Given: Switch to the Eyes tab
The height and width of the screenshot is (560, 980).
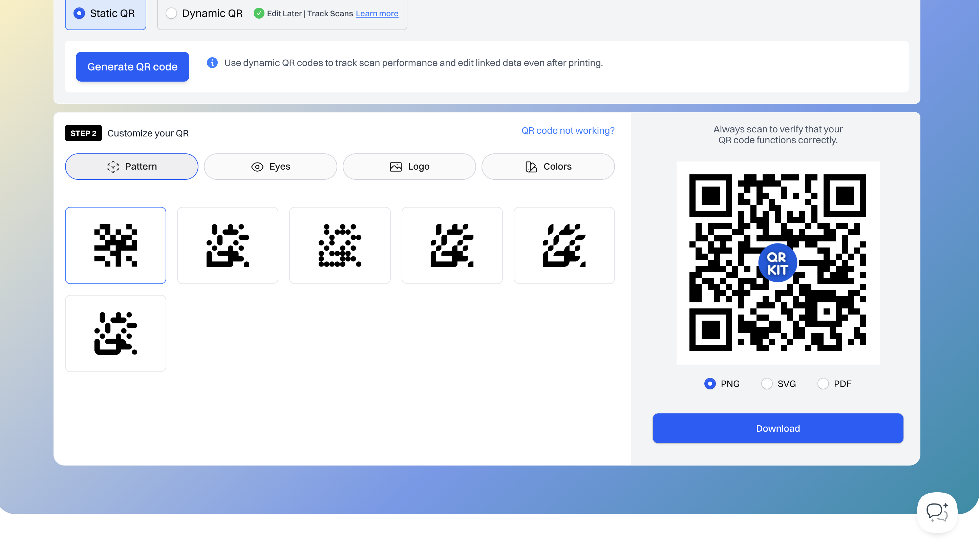Looking at the screenshot, I should click(x=270, y=167).
